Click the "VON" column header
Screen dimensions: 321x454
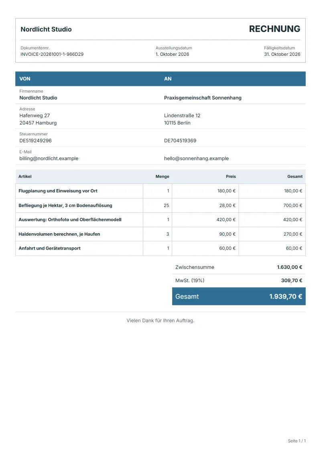[25, 79]
